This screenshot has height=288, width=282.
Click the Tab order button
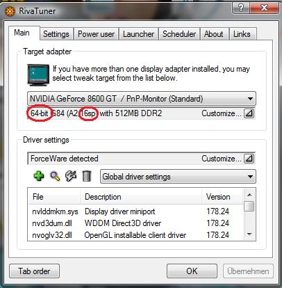click(x=34, y=271)
